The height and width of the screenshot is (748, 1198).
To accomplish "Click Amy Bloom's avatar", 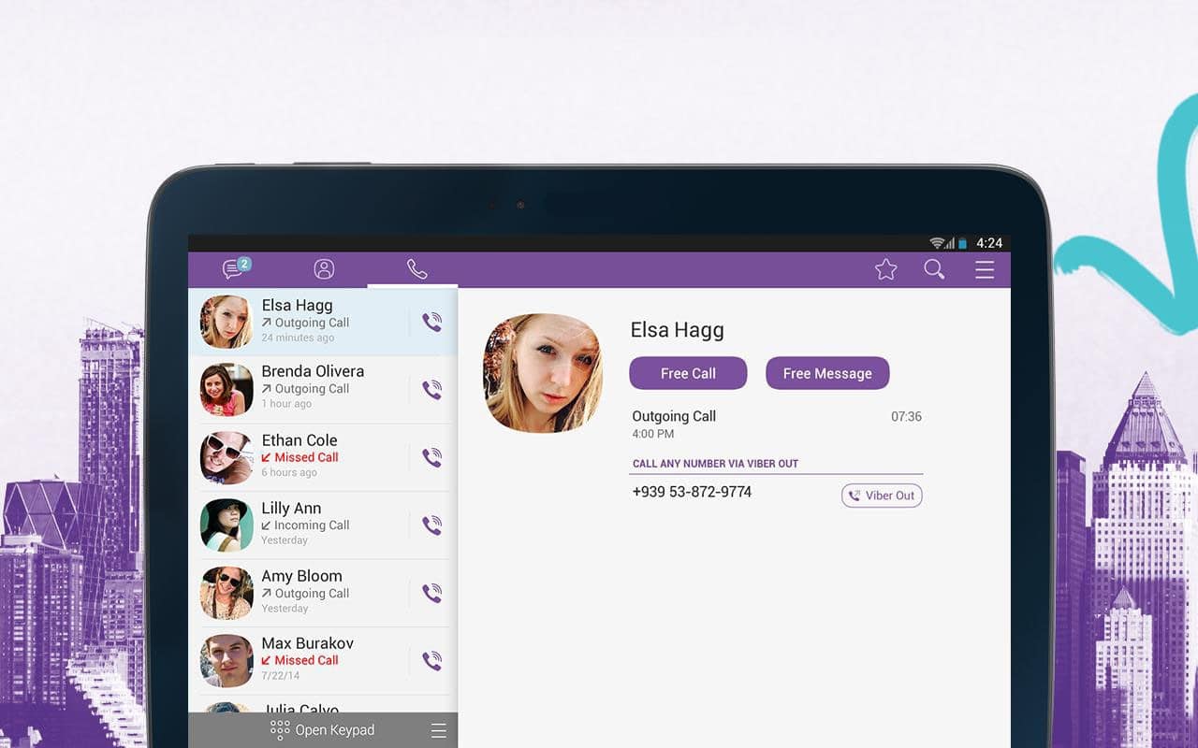I will pos(226,593).
